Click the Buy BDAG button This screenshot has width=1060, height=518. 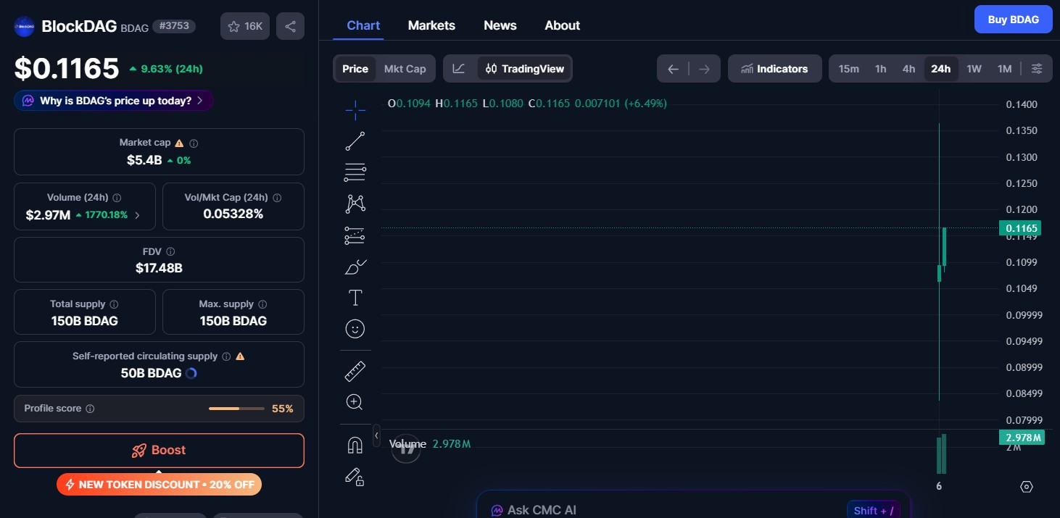pos(1013,19)
